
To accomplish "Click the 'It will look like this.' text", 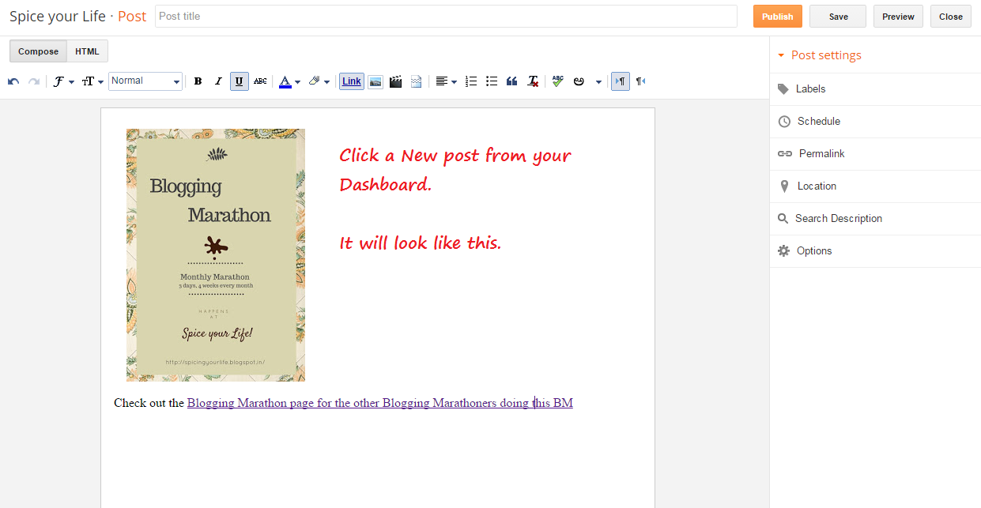I will click(421, 243).
